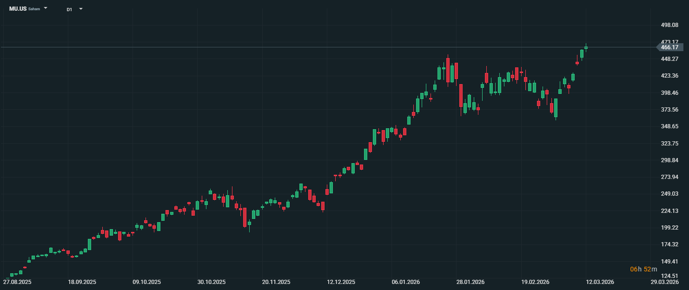Click the 30.10.2025 date label
Viewport: 689px width, 290px height.
212,282
